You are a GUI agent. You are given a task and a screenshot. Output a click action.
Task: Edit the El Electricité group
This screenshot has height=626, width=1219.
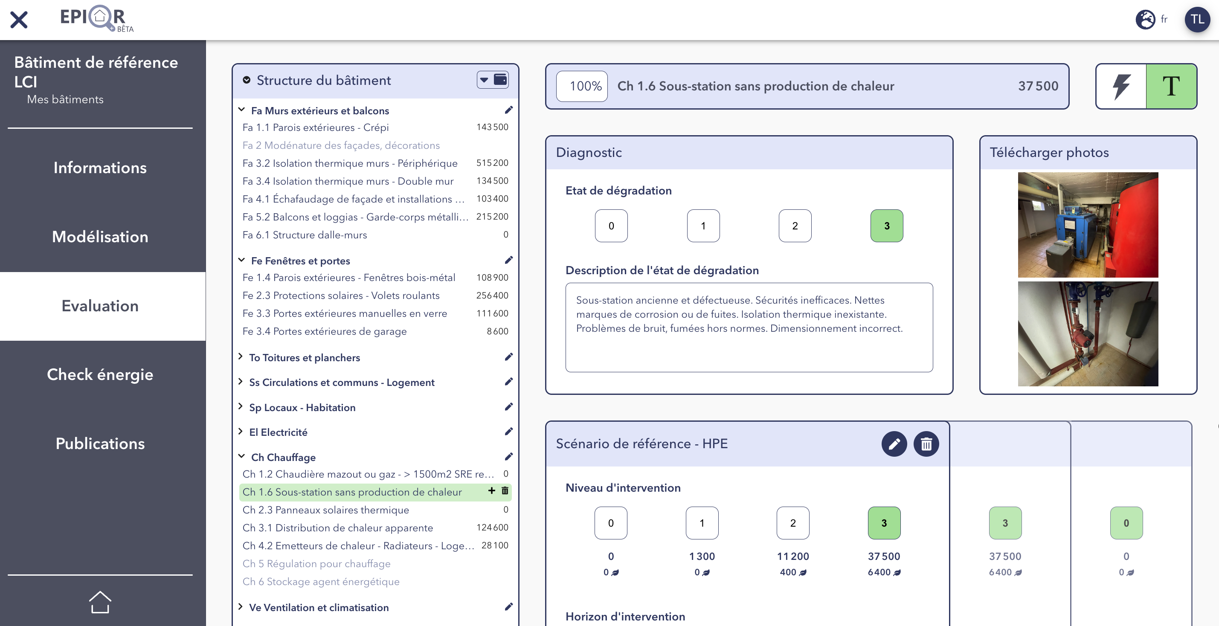click(x=509, y=431)
